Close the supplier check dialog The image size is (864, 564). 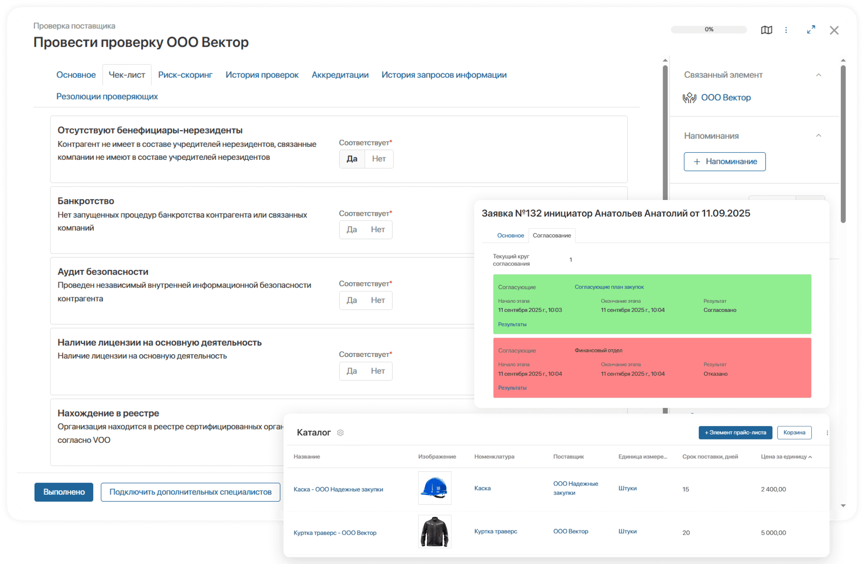[834, 30]
